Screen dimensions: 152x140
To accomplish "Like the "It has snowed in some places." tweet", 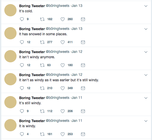I will 63,42.
